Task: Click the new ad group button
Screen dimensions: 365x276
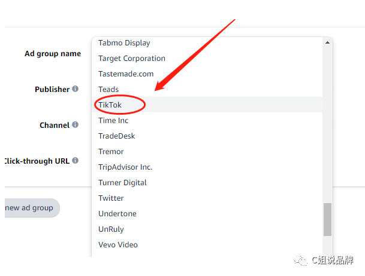Action: 32,208
